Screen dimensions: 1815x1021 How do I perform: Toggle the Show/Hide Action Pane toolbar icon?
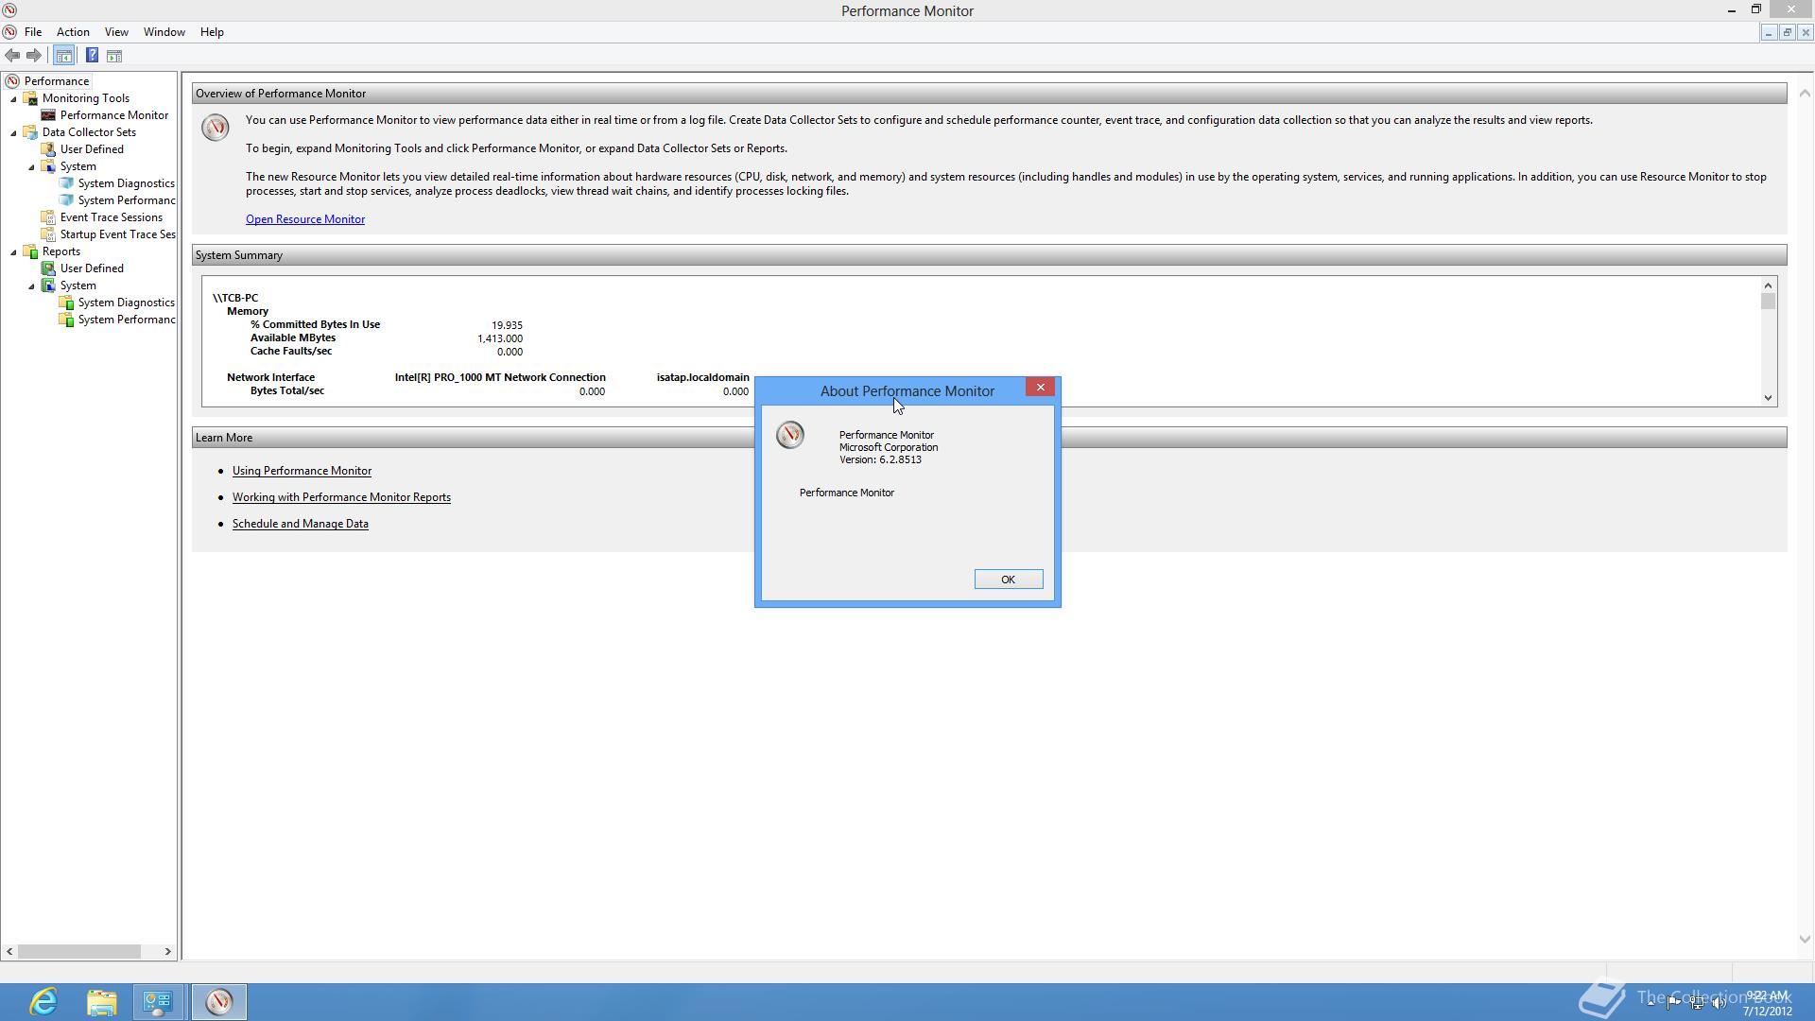coord(114,56)
